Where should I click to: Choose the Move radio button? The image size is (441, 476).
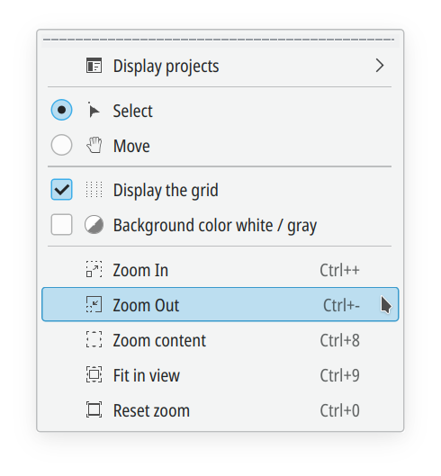tap(62, 145)
